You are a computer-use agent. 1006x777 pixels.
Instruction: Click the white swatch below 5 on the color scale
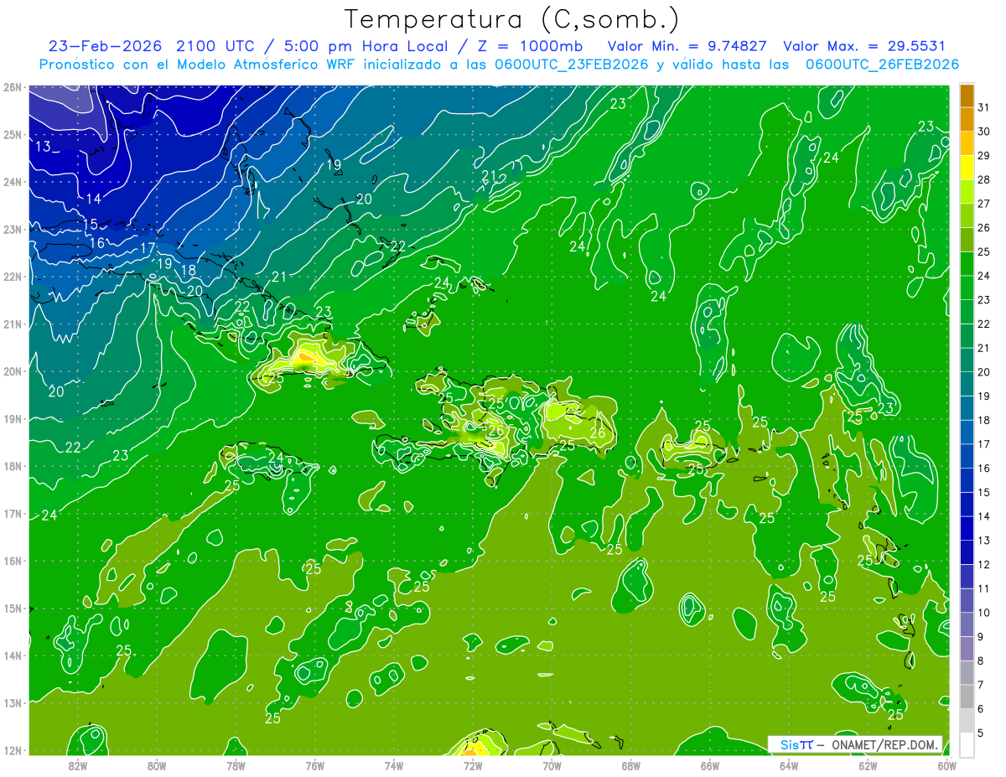click(x=967, y=744)
